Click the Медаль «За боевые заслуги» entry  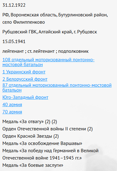[x=33, y=165]
